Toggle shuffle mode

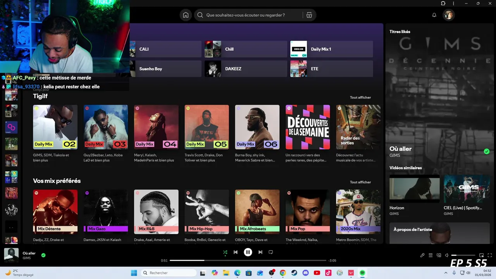click(x=225, y=252)
